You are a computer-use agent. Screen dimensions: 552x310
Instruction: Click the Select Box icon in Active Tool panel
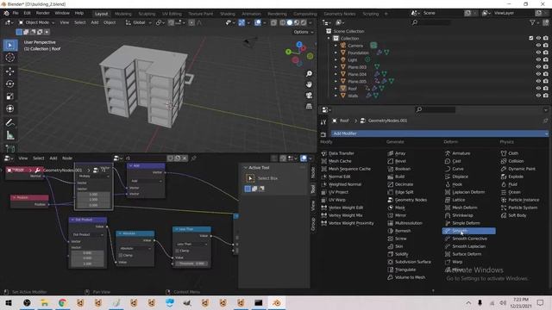click(x=250, y=178)
